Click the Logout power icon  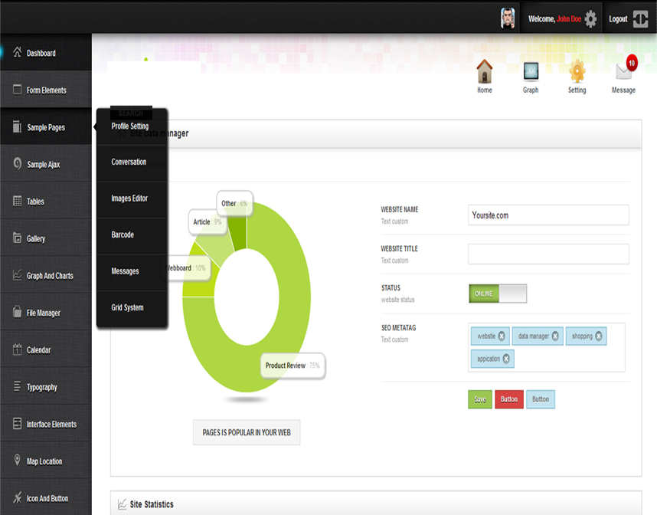640,19
